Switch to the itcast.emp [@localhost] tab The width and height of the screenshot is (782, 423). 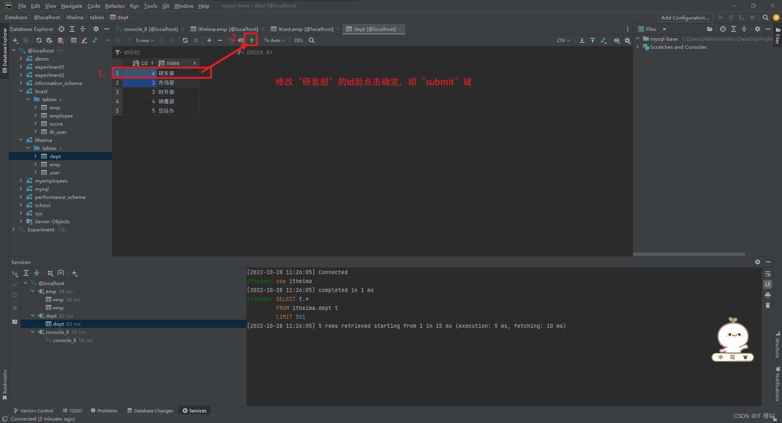point(305,29)
